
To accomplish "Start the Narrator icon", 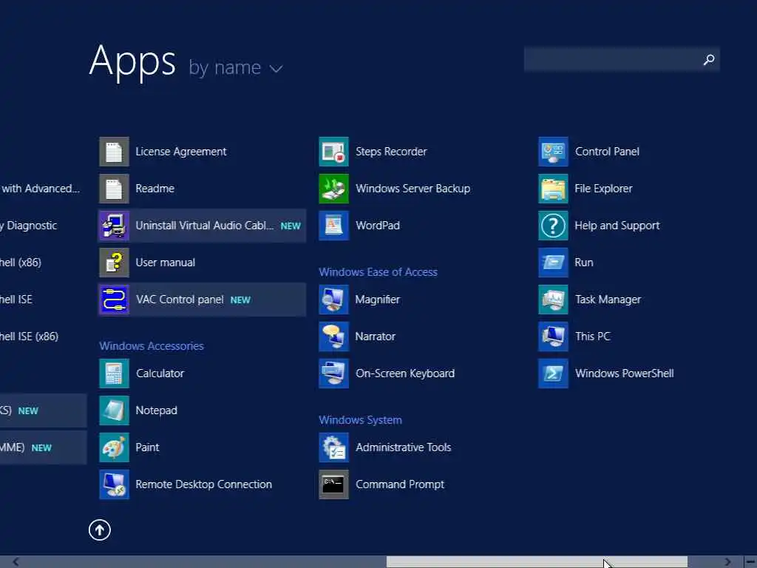I will (333, 337).
